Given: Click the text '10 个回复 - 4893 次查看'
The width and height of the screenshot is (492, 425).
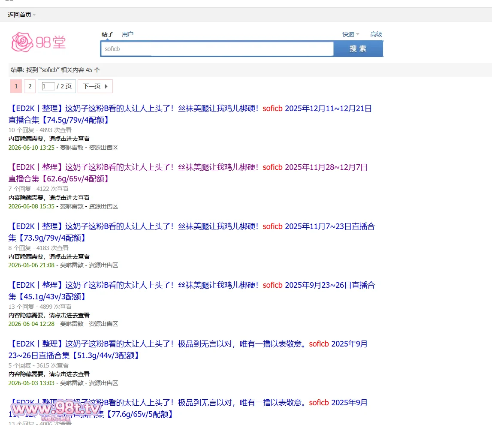Looking at the screenshot, I should click(x=40, y=130).
